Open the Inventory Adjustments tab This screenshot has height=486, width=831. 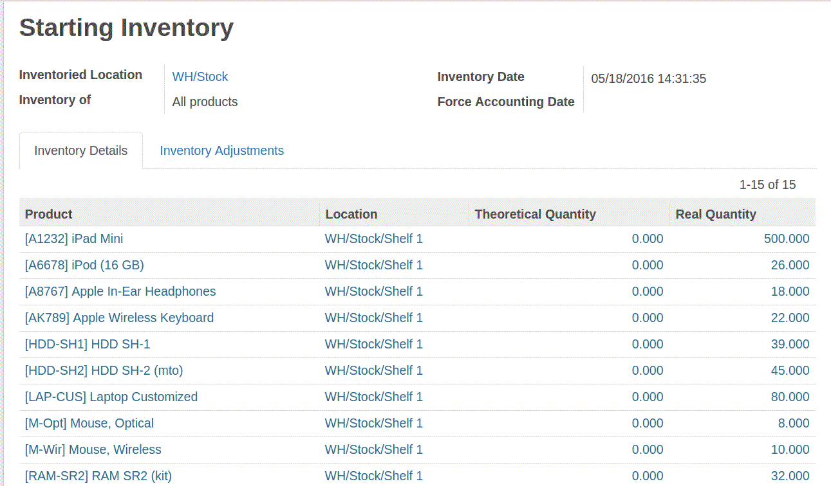coord(221,151)
